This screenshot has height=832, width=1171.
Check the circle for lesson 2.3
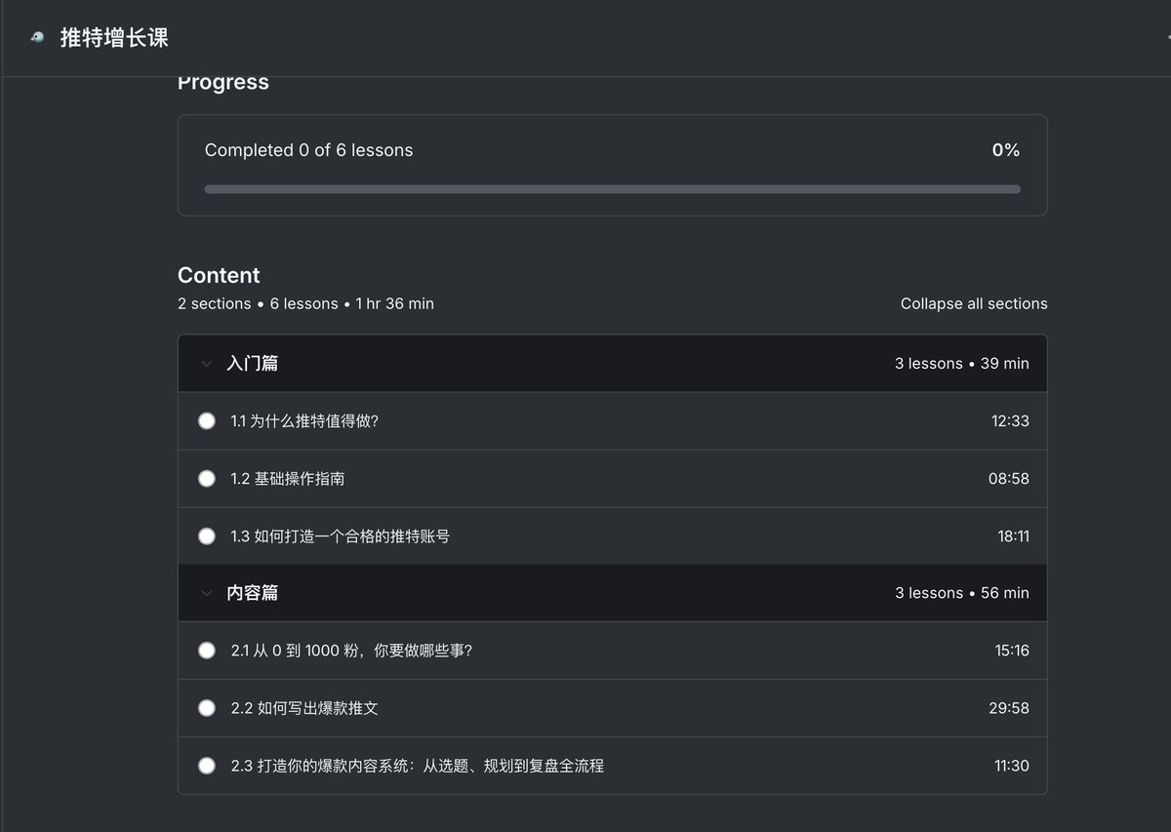207,766
